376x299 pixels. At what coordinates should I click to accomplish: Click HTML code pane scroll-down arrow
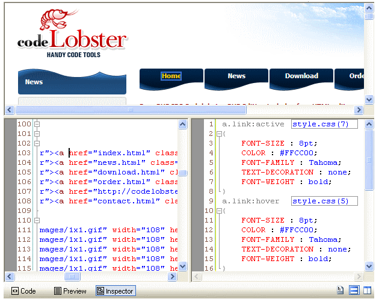[182, 266]
